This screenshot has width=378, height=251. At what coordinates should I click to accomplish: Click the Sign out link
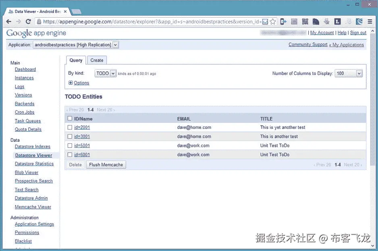(358, 33)
